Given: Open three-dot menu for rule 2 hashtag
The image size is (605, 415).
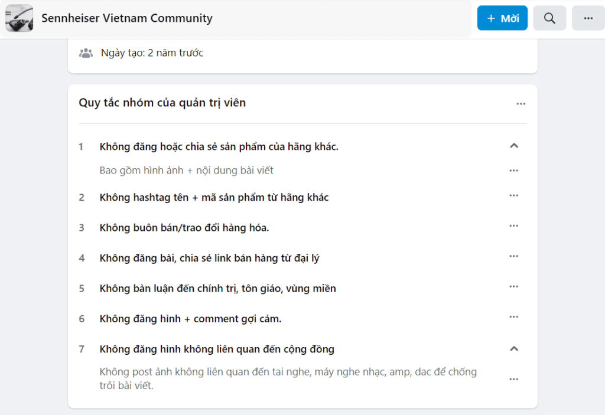Looking at the screenshot, I should click(x=513, y=195).
